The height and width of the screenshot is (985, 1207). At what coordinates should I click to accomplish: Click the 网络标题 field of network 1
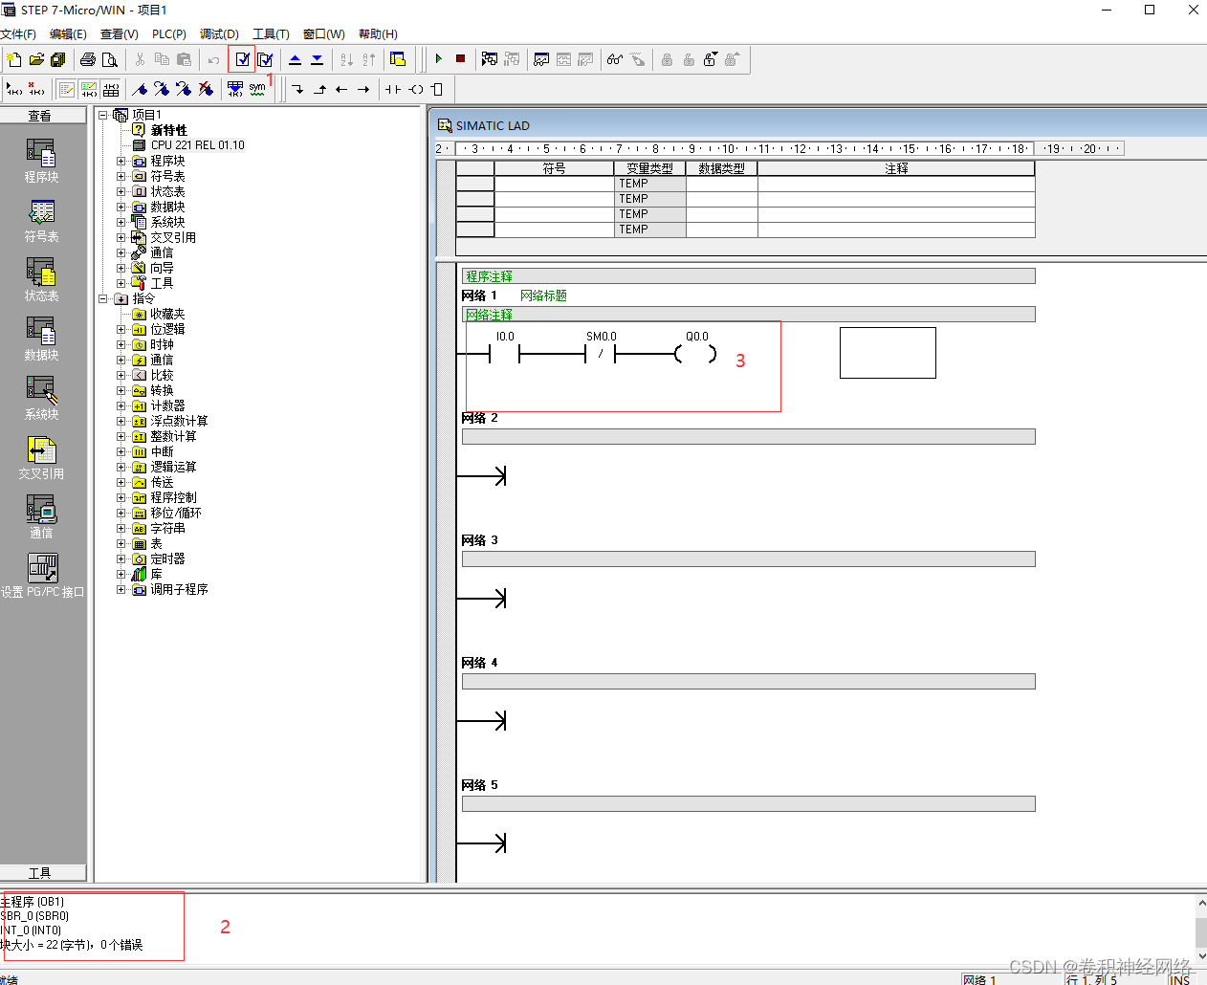pyautogui.click(x=543, y=295)
